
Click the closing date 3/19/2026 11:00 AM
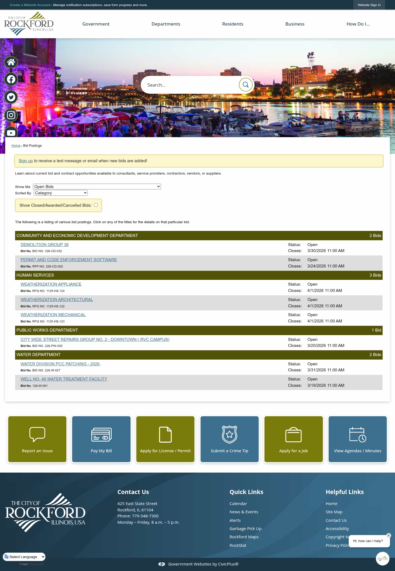(326, 385)
